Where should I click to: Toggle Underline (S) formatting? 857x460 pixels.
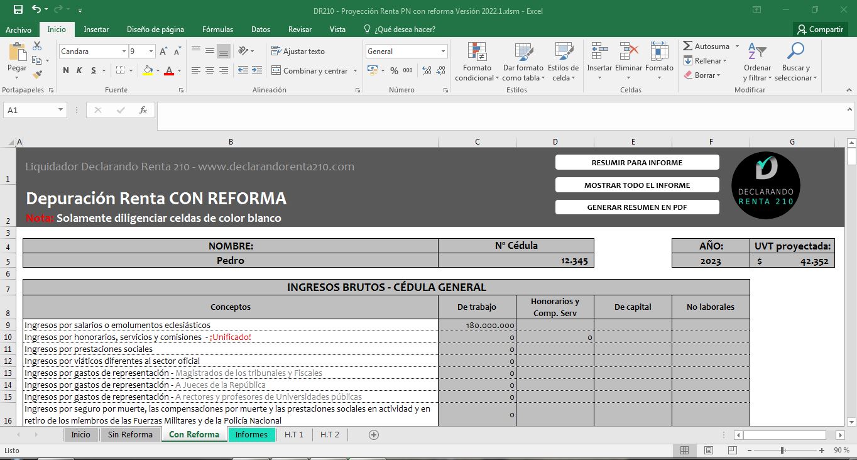tap(94, 70)
